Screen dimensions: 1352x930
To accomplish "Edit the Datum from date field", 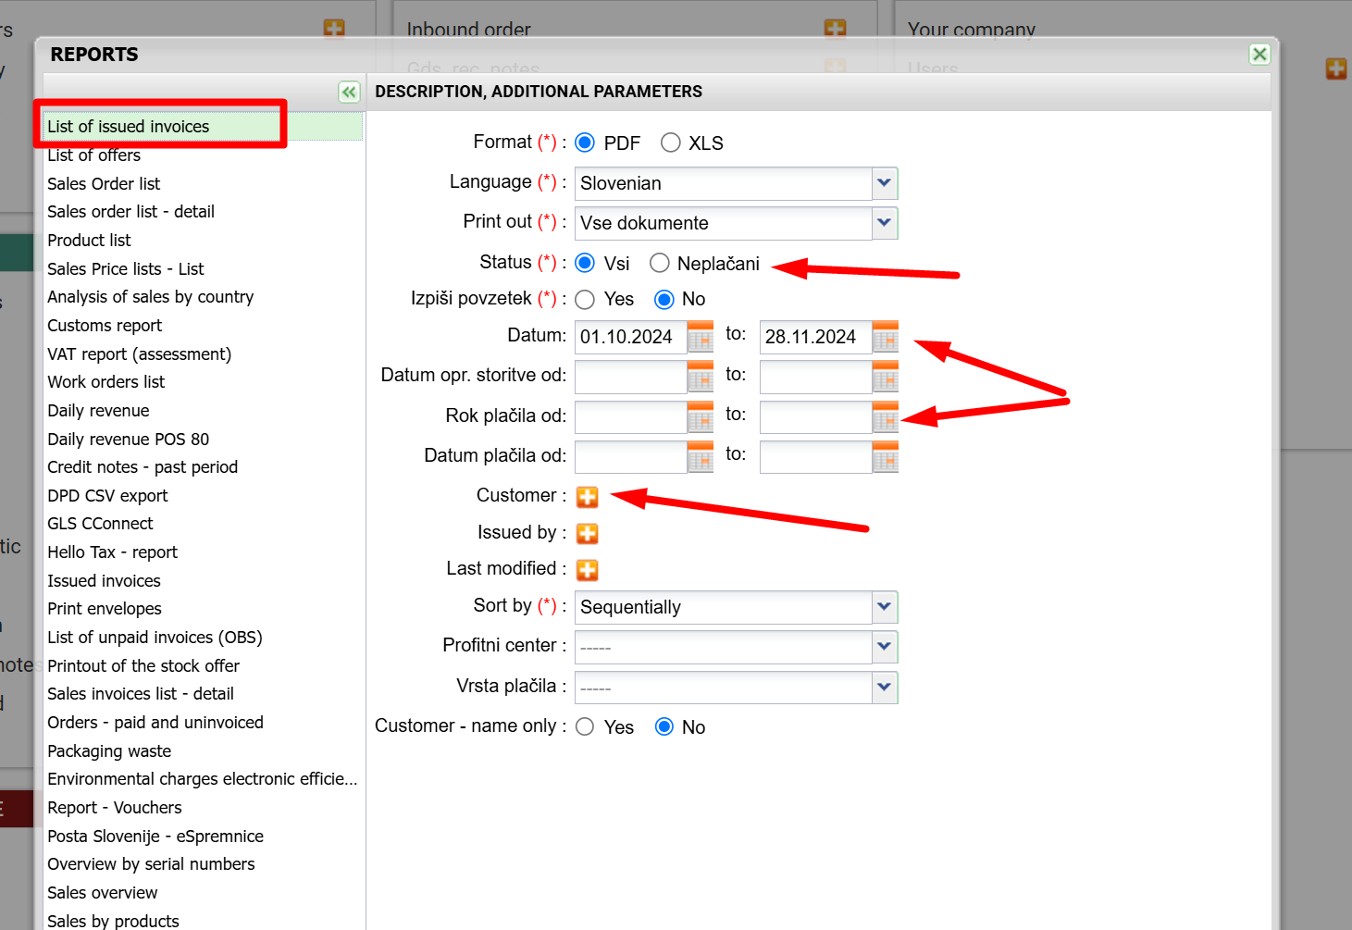I will (631, 337).
